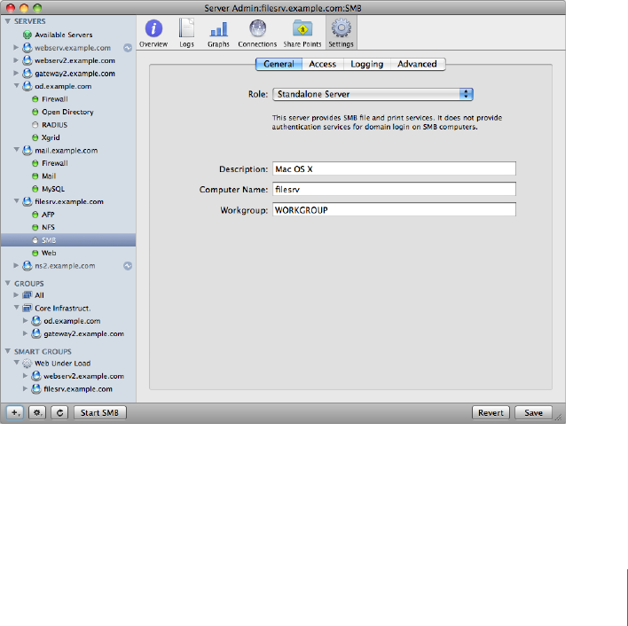Select the Mail service
The image size is (628, 626).
pyautogui.click(x=49, y=176)
